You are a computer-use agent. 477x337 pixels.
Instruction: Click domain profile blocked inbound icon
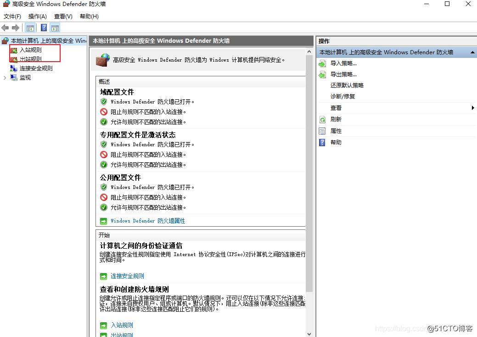(104, 112)
